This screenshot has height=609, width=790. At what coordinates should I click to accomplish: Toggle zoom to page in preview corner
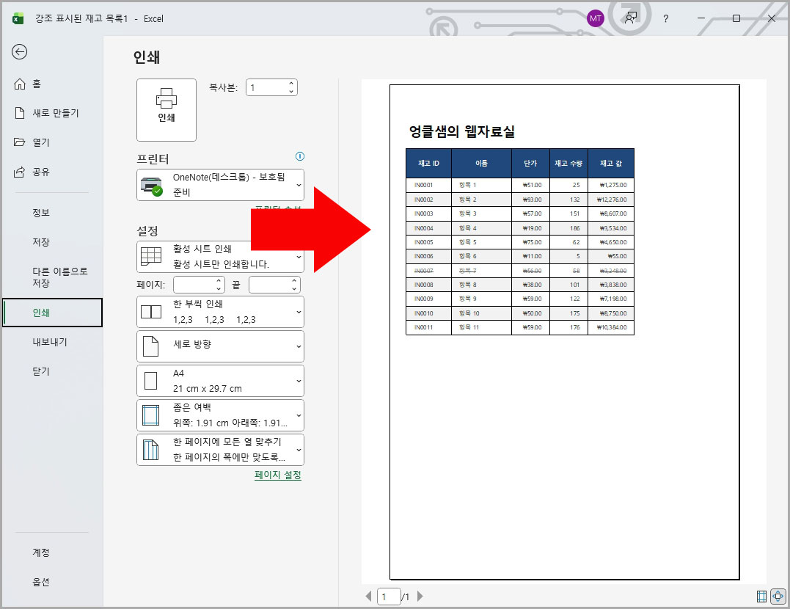[778, 595]
